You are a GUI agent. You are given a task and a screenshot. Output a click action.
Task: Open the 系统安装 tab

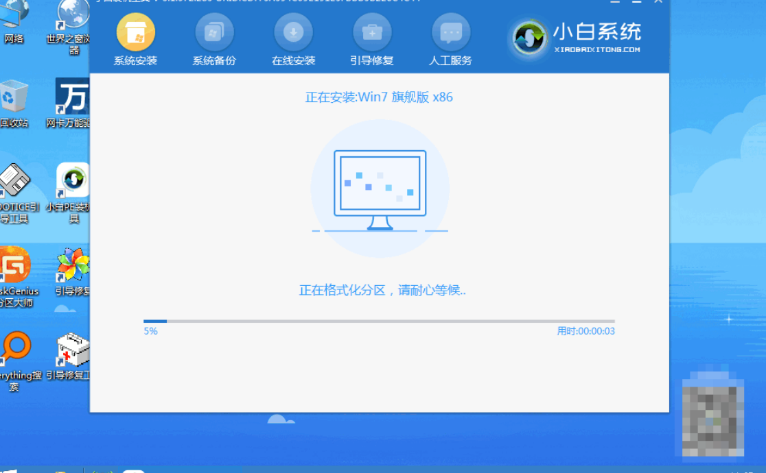(x=135, y=40)
